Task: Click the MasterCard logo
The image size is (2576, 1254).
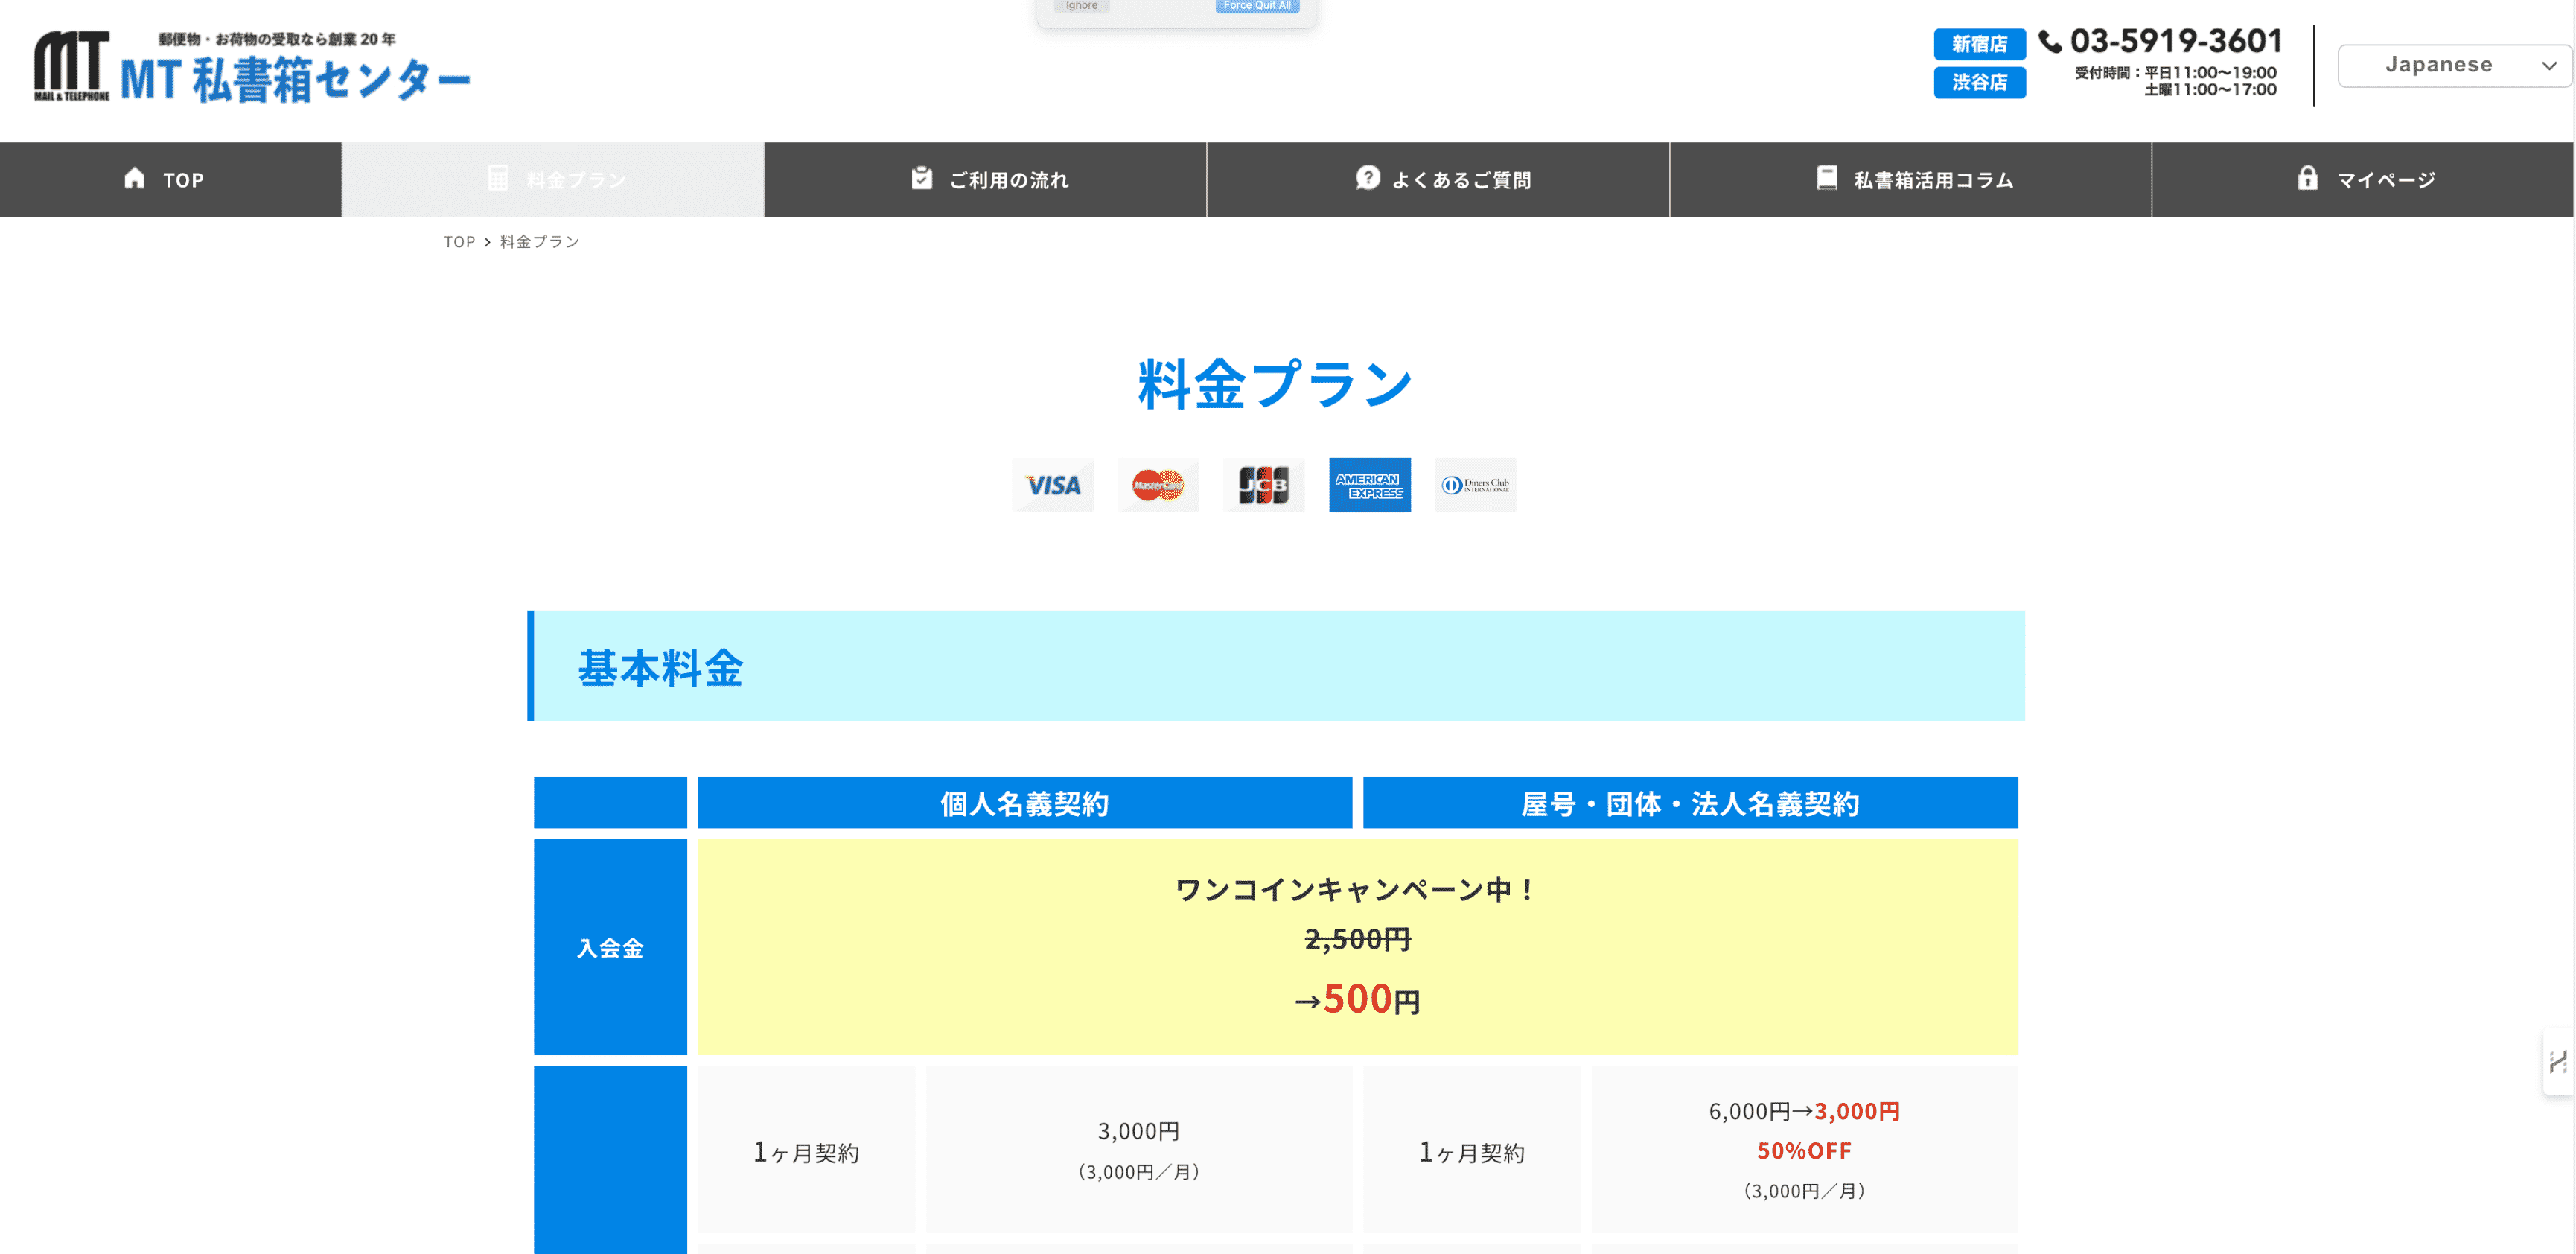Action: 1158,485
